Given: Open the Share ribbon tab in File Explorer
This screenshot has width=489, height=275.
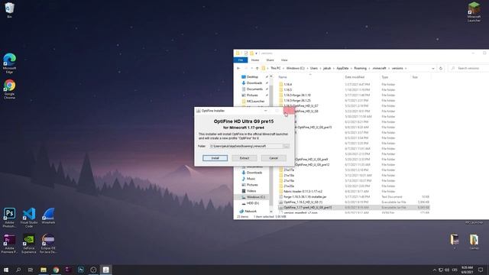Looking at the screenshot, I should click(270, 60).
